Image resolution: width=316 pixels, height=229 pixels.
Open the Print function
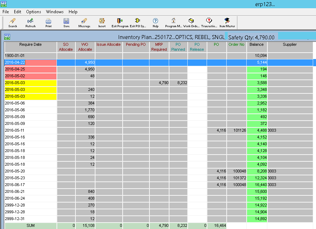pyautogui.click(x=48, y=23)
